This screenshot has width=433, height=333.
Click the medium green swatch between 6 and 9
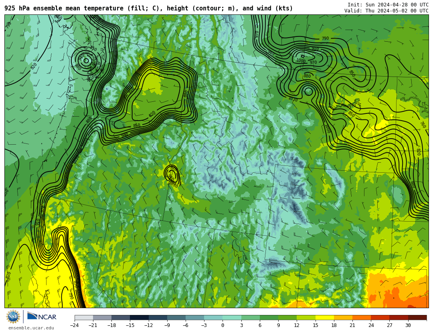click(269, 317)
